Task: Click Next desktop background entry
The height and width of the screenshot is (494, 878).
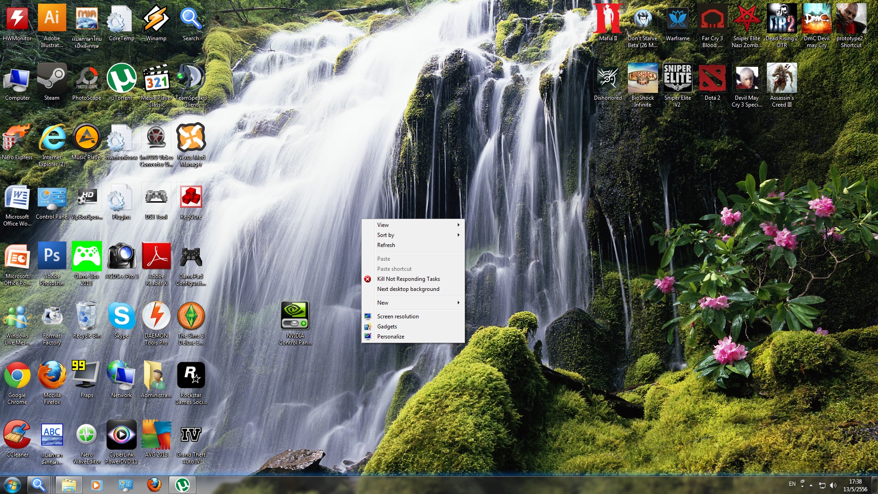Action: pos(408,289)
